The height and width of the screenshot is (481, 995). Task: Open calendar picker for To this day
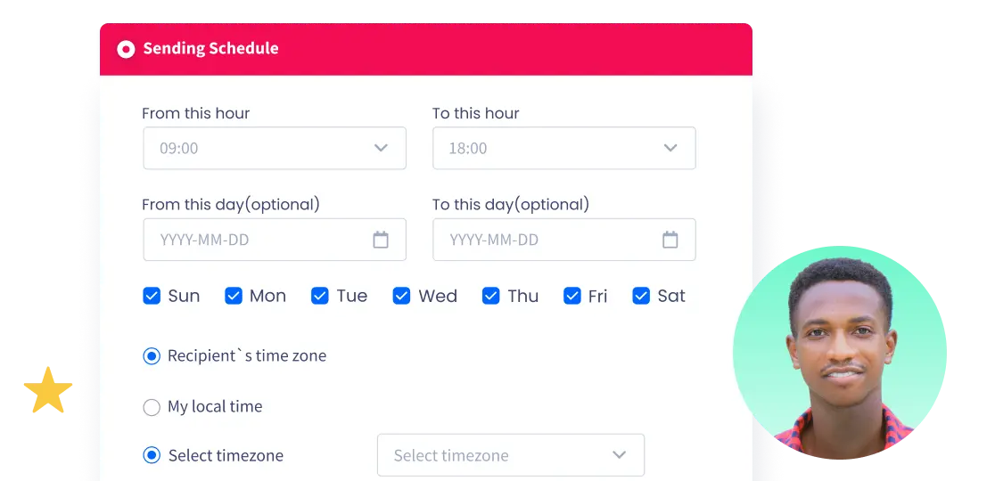[670, 240]
